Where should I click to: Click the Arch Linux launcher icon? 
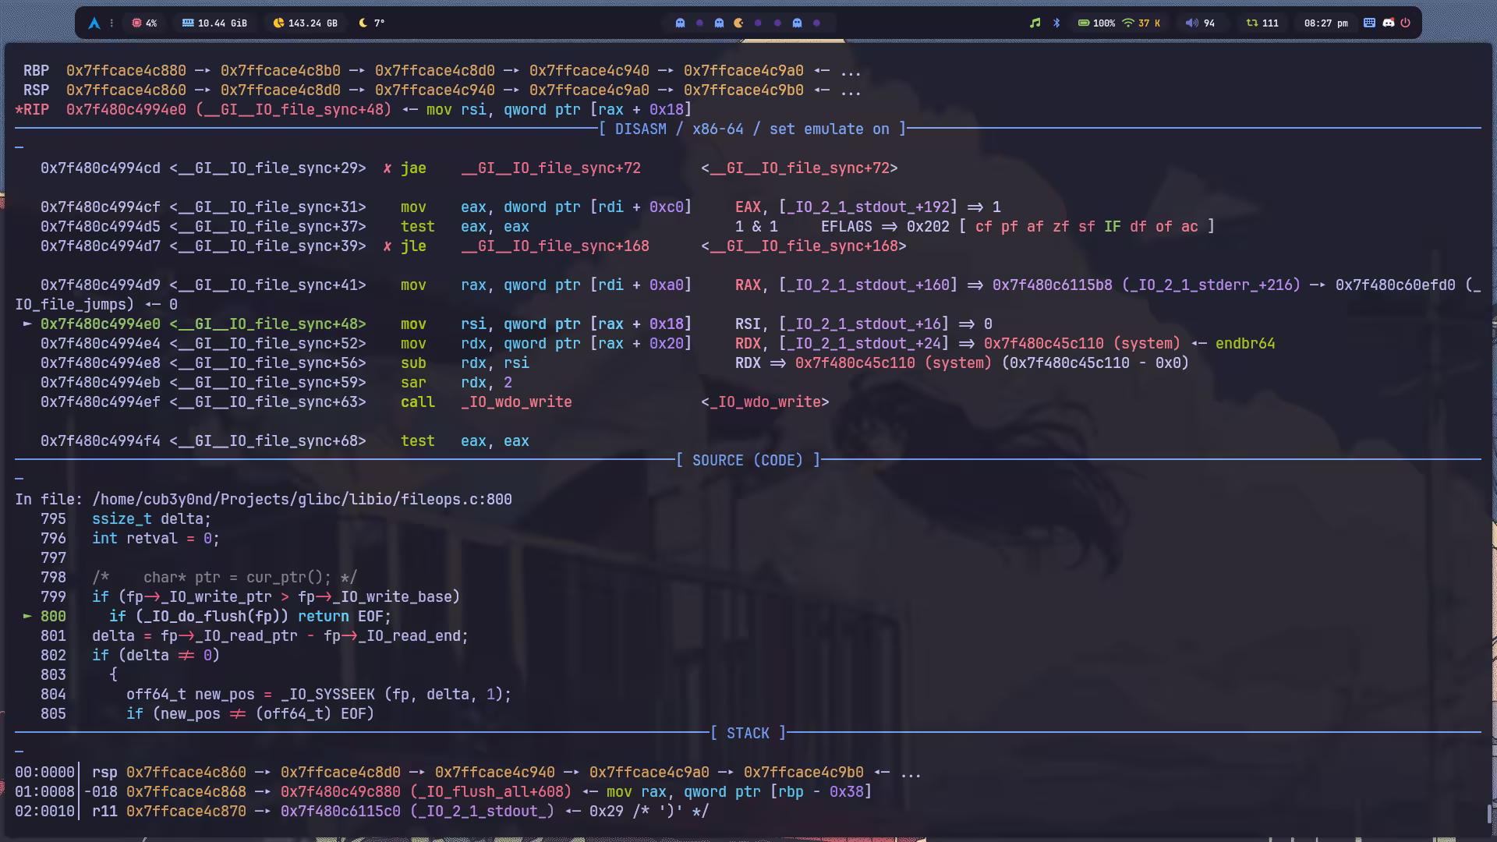[94, 23]
